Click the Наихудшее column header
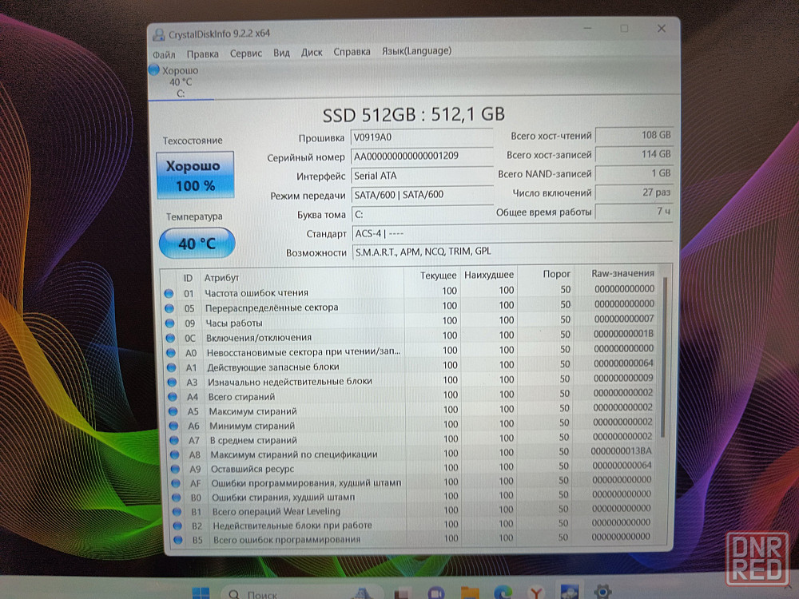The height and width of the screenshot is (599, 799). (489, 275)
